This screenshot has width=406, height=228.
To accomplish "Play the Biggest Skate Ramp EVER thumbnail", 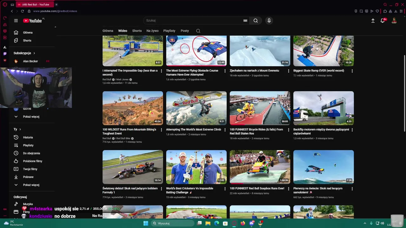I will pyautogui.click(x=324, y=51).
